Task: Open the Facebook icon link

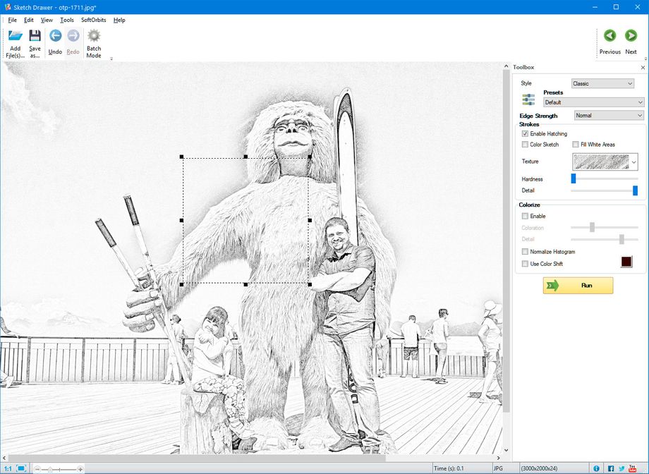Action: 611,468
